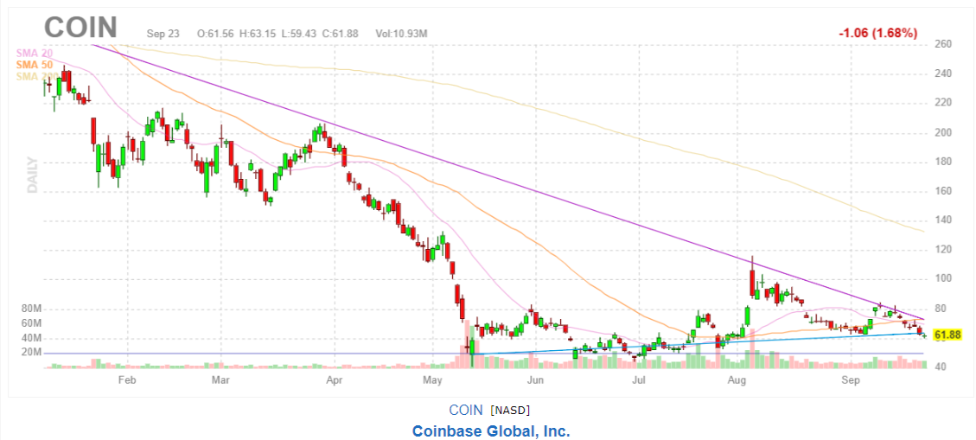Select the Sep marker on time axis
Screen dimensions: 976x440
pos(852,379)
